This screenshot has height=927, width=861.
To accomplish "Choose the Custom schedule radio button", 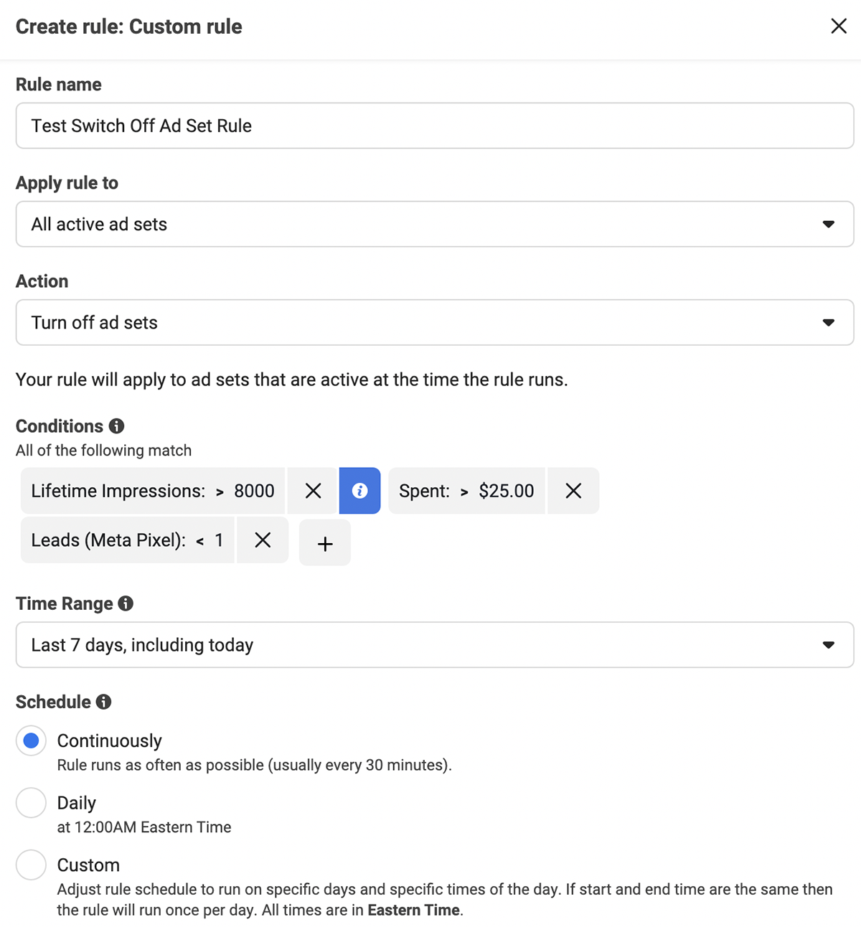I will pyautogui.click(x=31, y=865).
